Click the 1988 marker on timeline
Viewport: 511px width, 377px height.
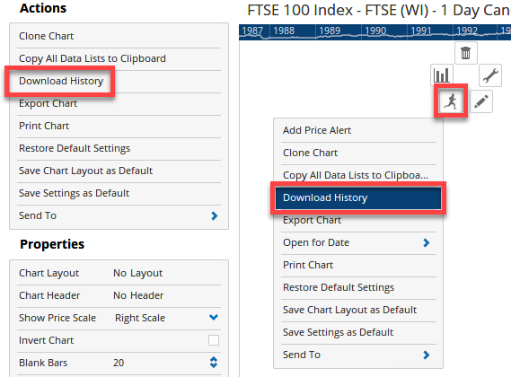click(x=284, y=31)
